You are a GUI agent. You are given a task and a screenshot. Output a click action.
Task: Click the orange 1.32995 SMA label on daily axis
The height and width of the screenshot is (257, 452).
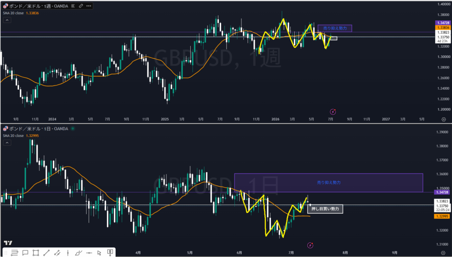pyautogui.click(x=441, y=216)
